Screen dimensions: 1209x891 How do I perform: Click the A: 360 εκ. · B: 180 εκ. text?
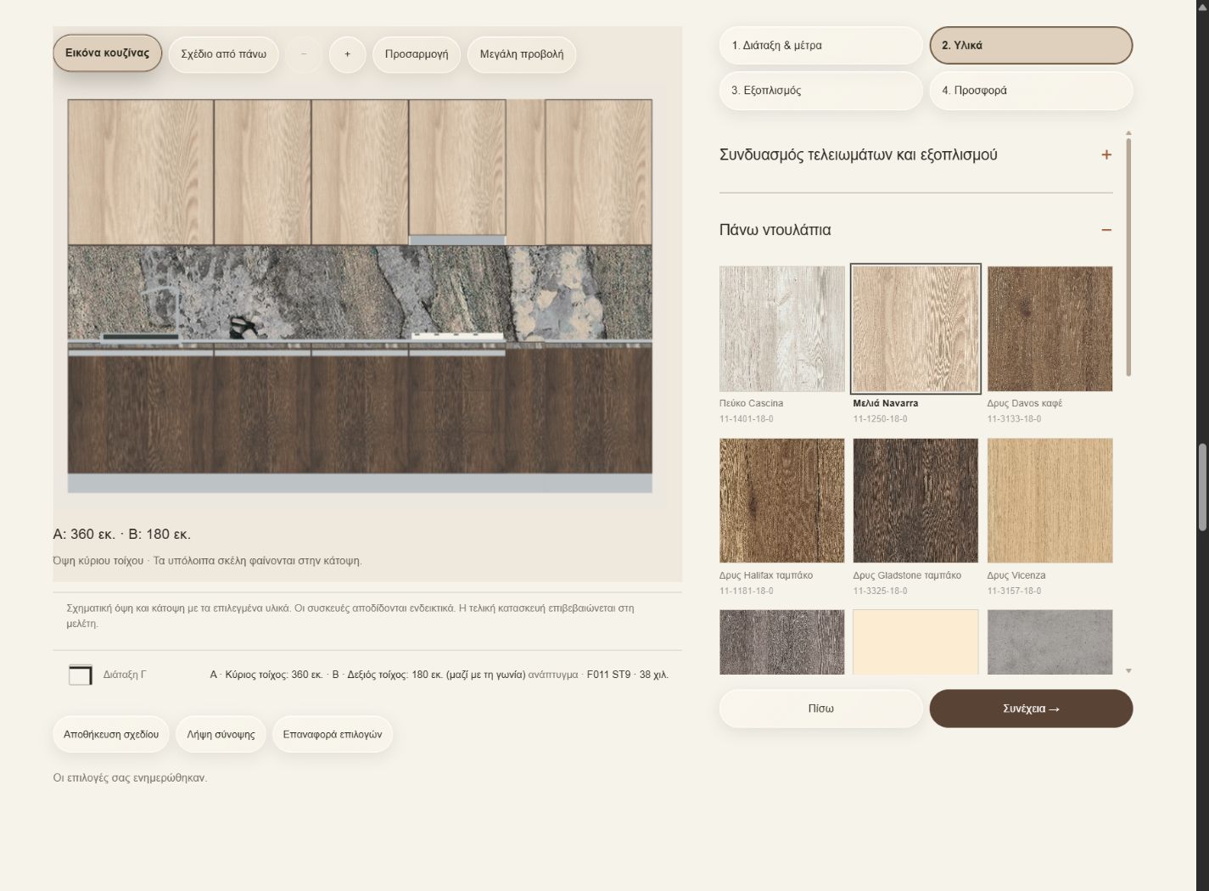122,535
